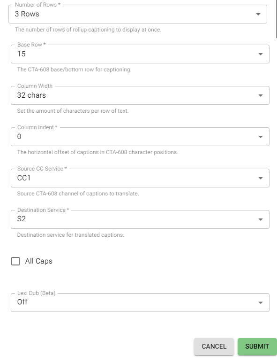Submit the caption settings form
Viewport: 277px width, 358px height.
tap(257, 347)
